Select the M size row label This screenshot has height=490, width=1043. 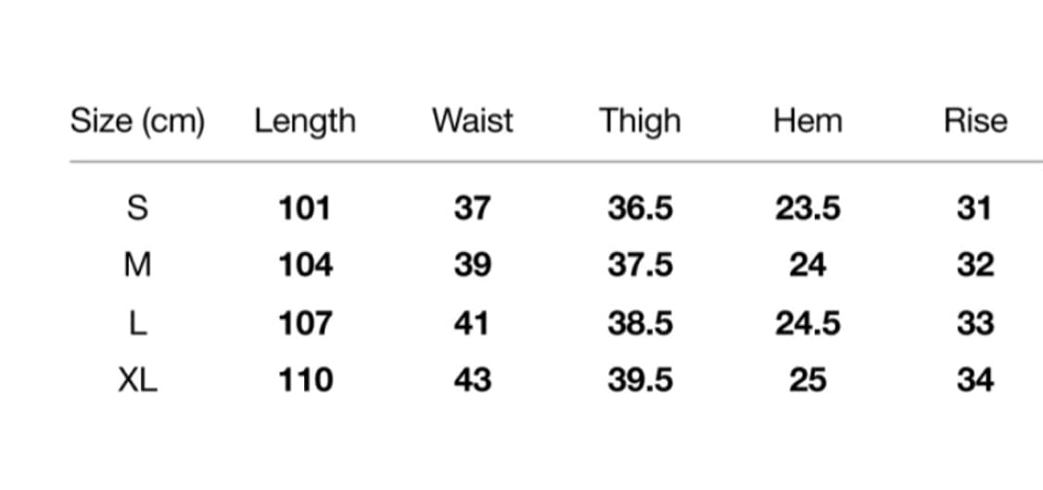(136, 266)
